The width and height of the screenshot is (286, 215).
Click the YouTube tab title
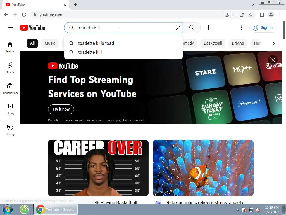[18, 5]
